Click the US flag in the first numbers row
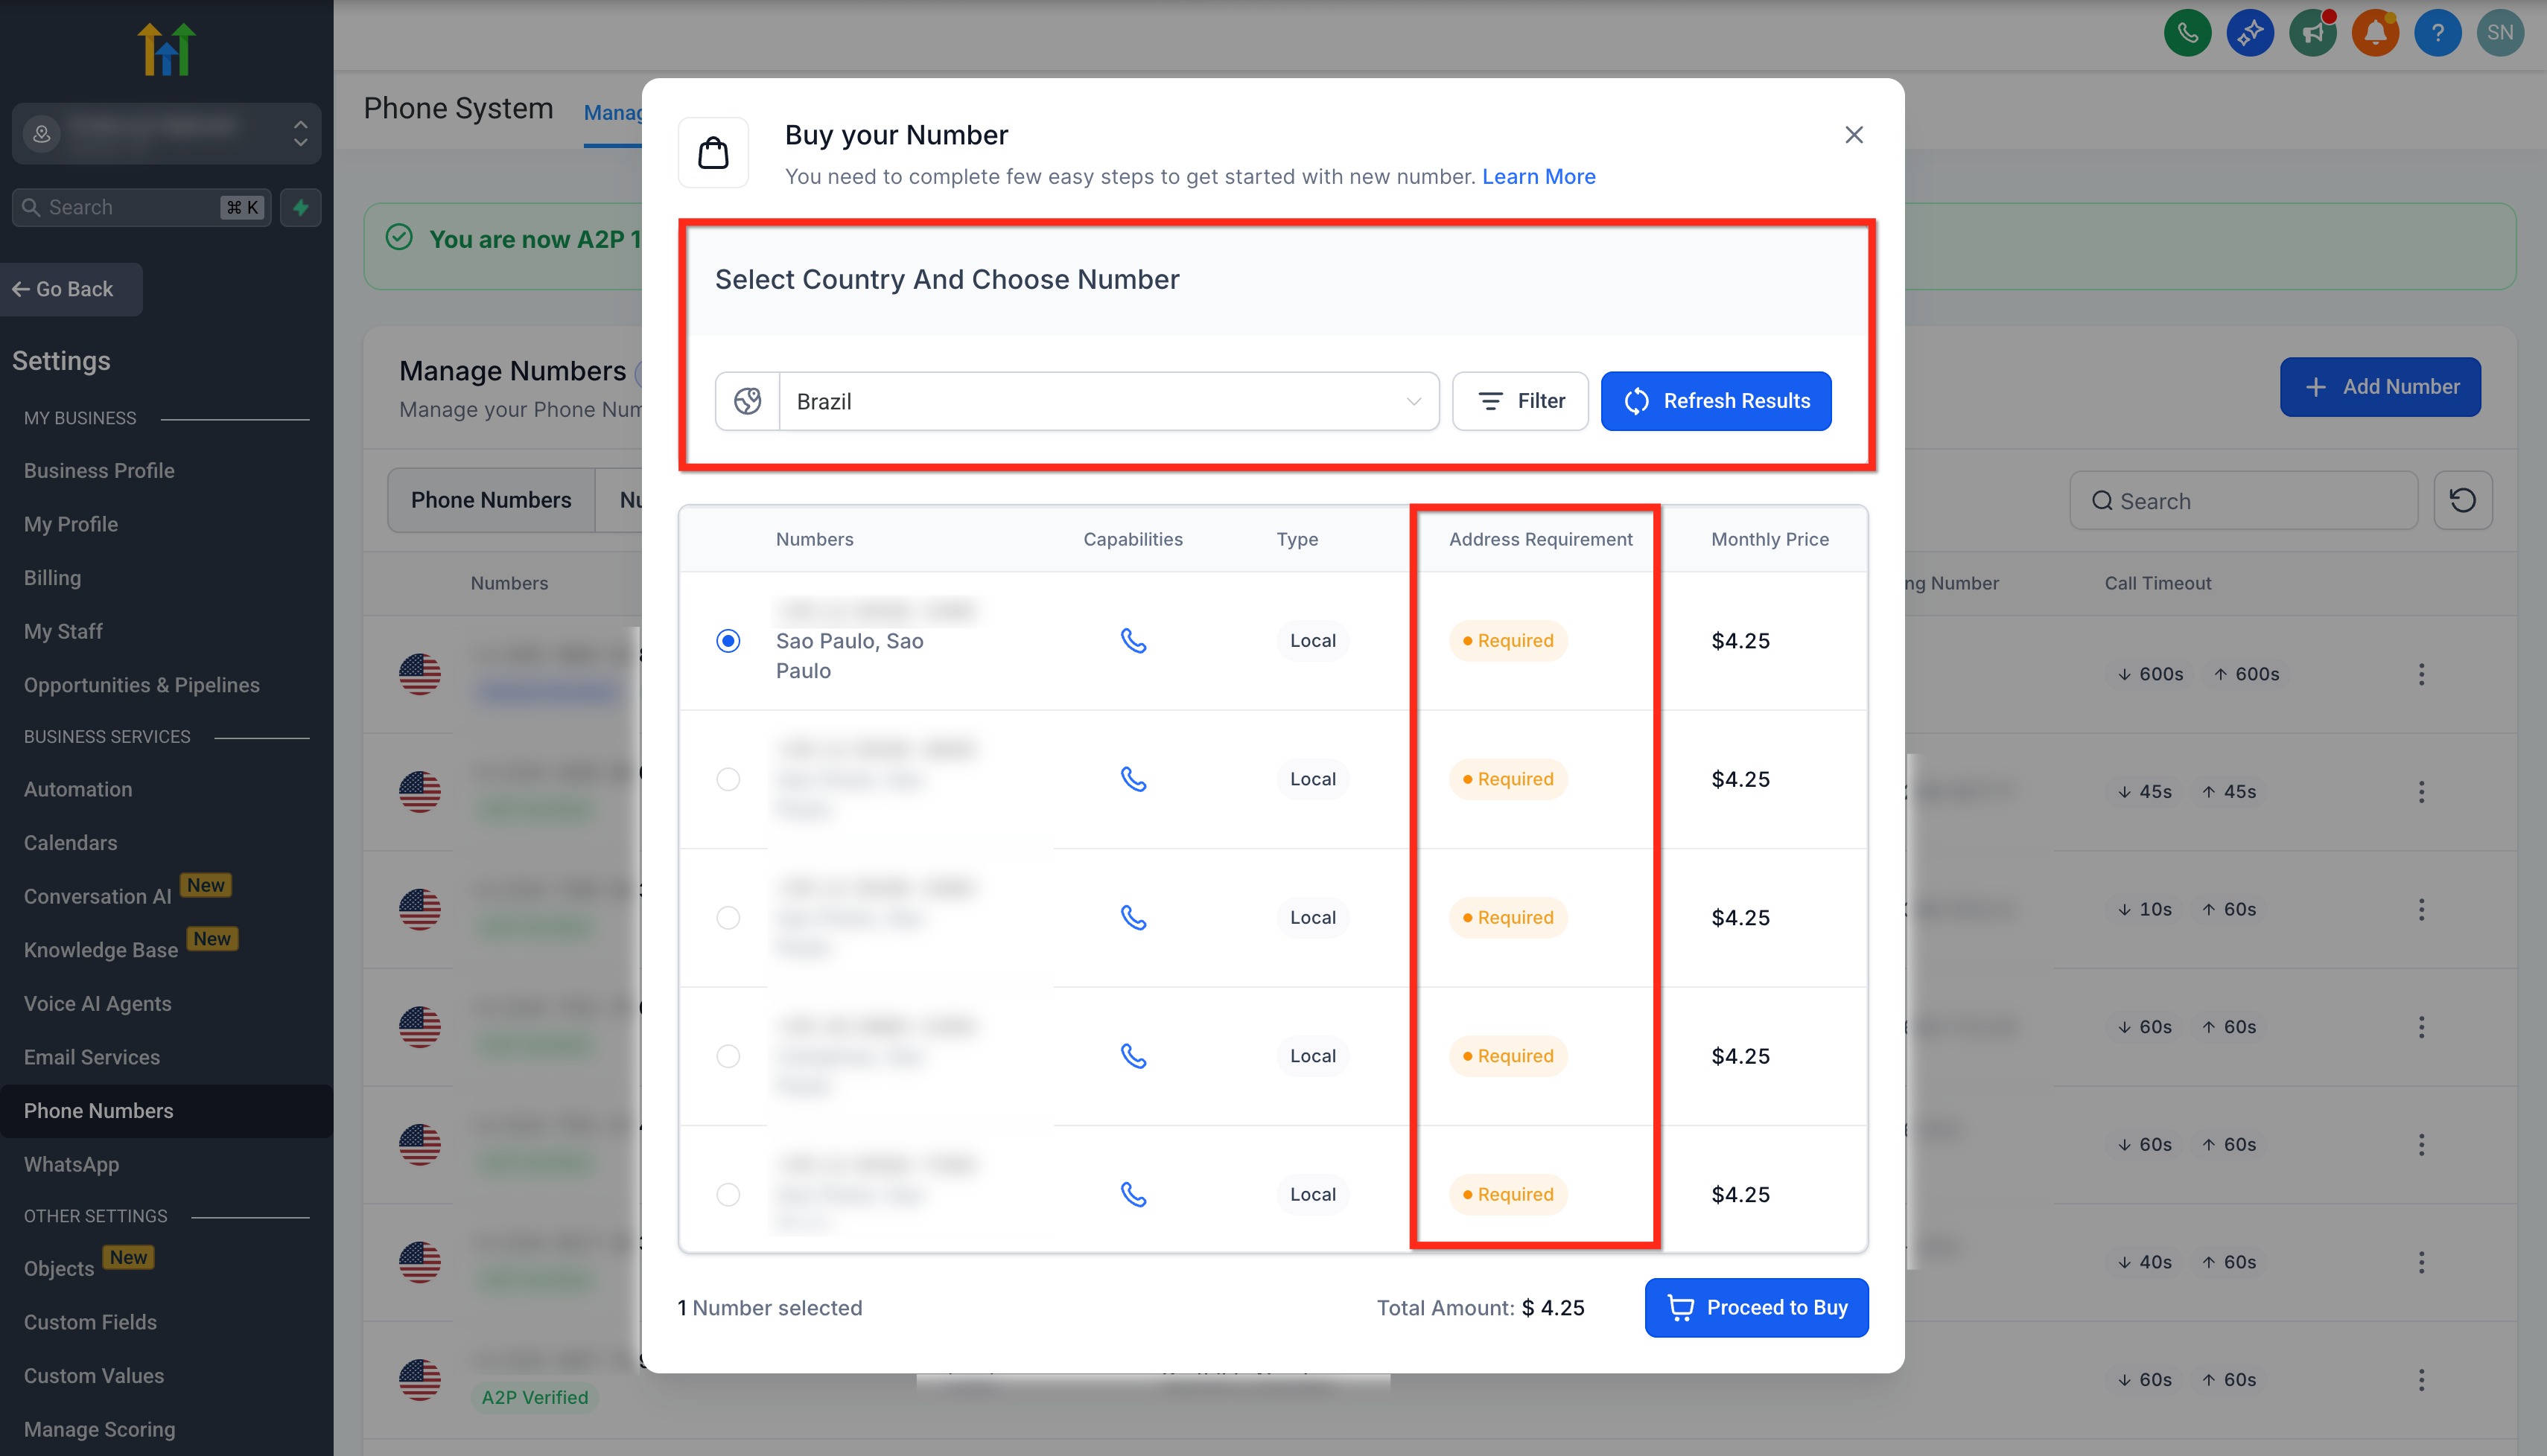Screen dimensions: 2547x1456 (419, 674)
